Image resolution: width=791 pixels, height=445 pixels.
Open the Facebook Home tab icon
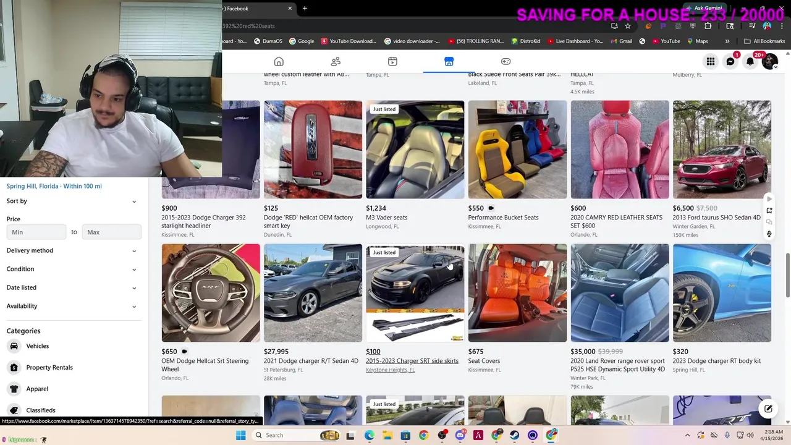click(x=279, y=61)
